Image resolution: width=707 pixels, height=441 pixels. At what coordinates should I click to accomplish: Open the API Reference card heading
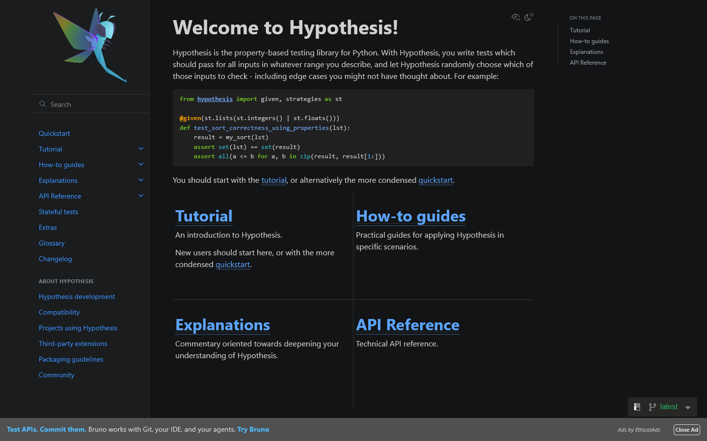pos(408,325)
